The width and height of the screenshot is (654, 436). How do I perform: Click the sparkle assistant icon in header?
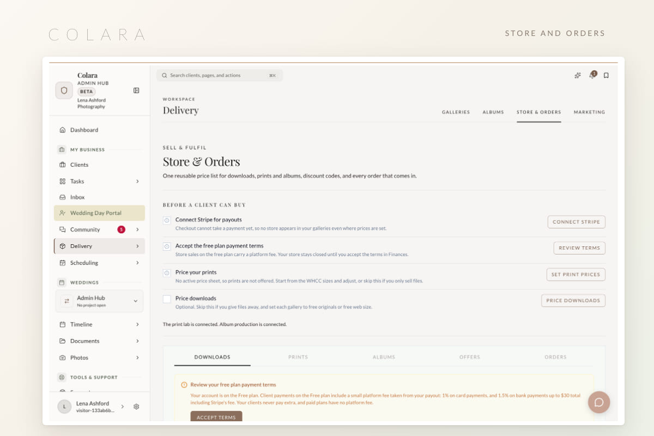point(578,75)
